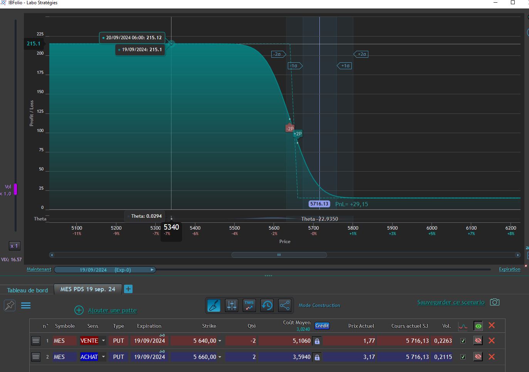
Task: Select the construction mode trowel icon
Action: (214, 305)
